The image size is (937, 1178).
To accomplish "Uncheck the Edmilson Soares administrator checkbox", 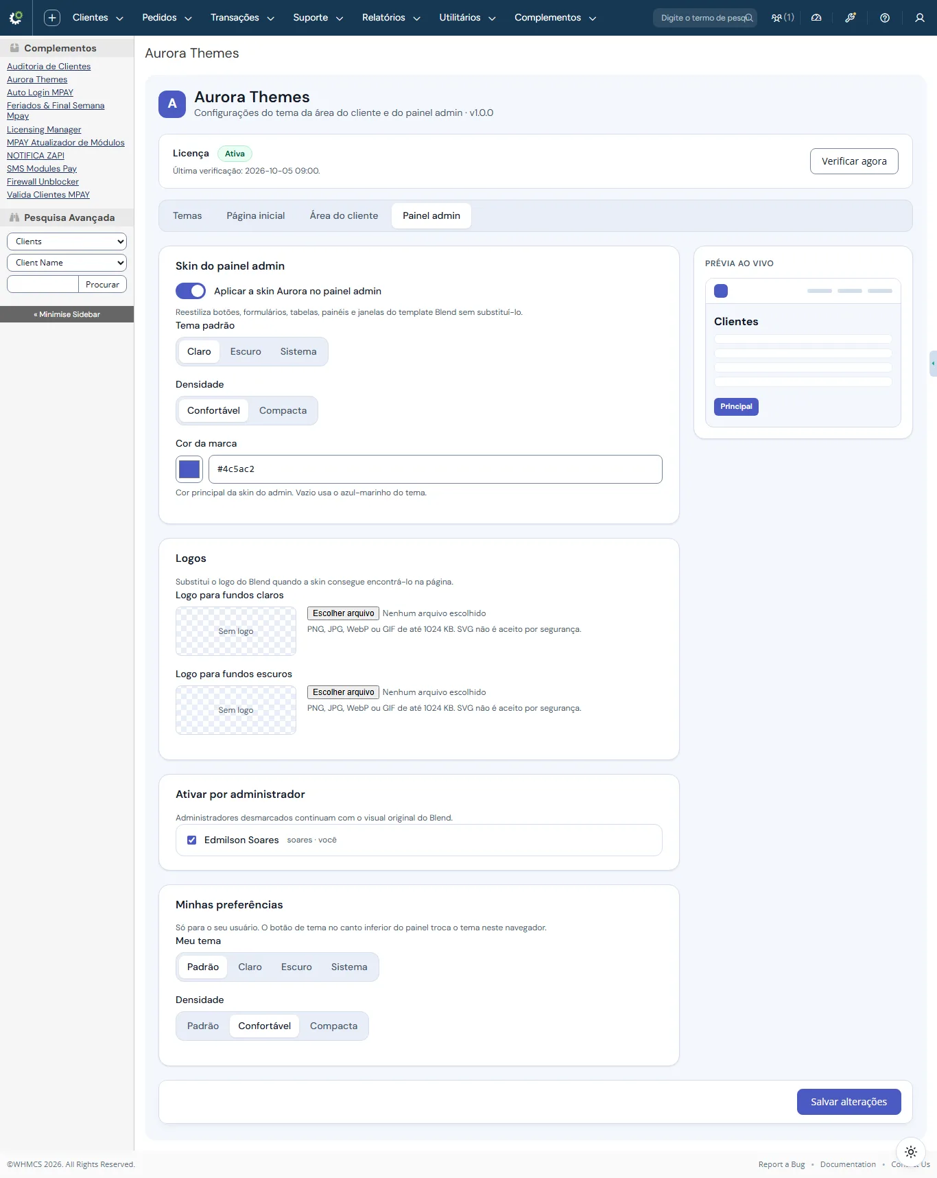I will click(x=192, y=840).
